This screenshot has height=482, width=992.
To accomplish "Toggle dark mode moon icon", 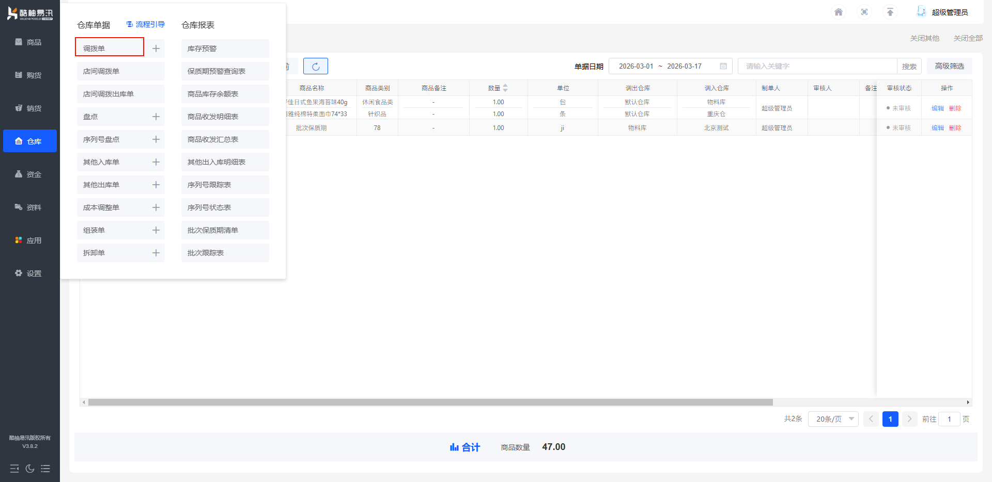I will tap(30, 469).
